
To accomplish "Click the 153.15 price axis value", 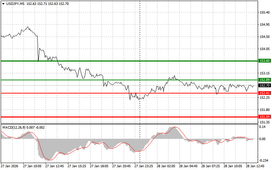I will tap(265, 73).
